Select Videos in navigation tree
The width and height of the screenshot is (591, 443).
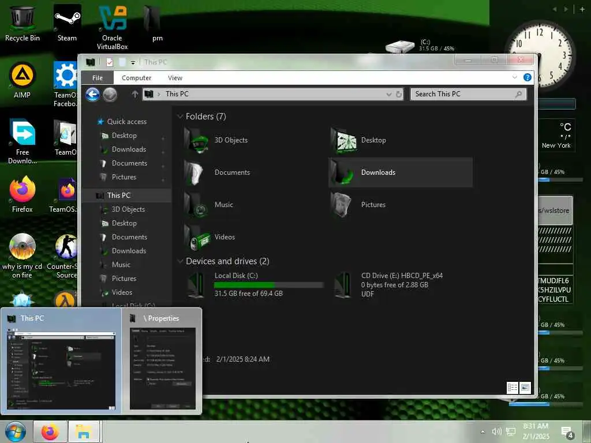point(122,292)
